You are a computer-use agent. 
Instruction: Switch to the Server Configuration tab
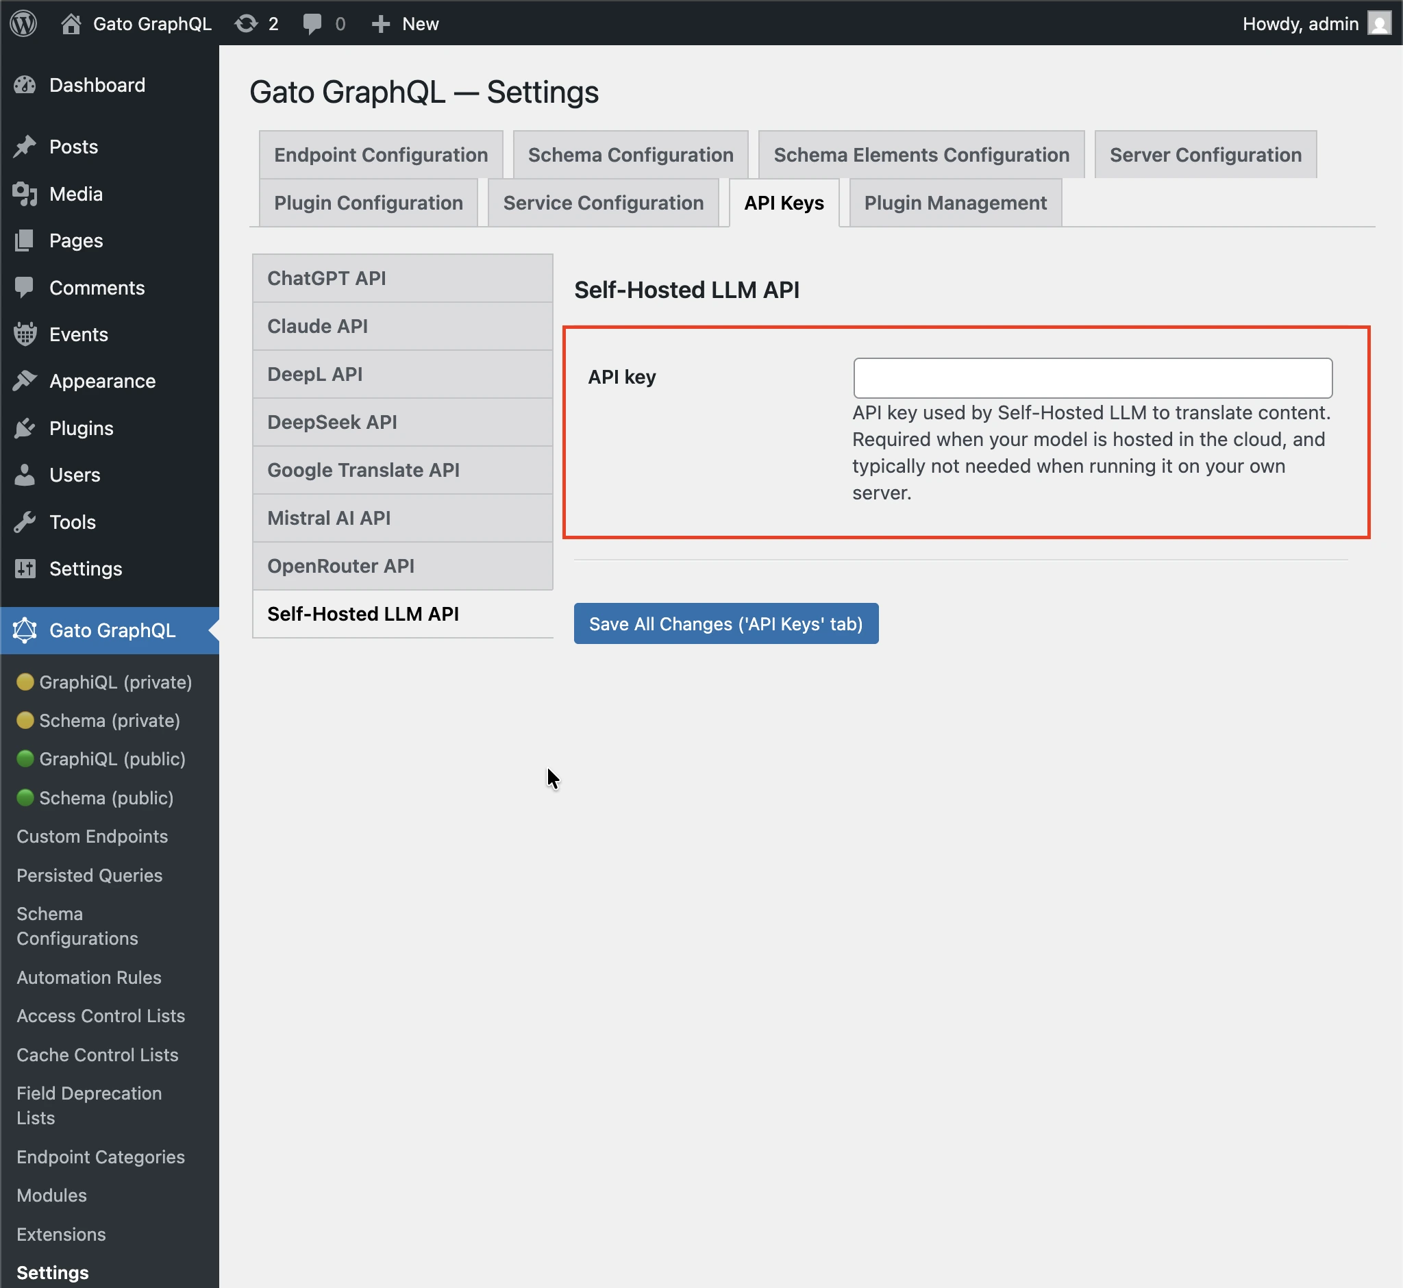[1205, 154]
